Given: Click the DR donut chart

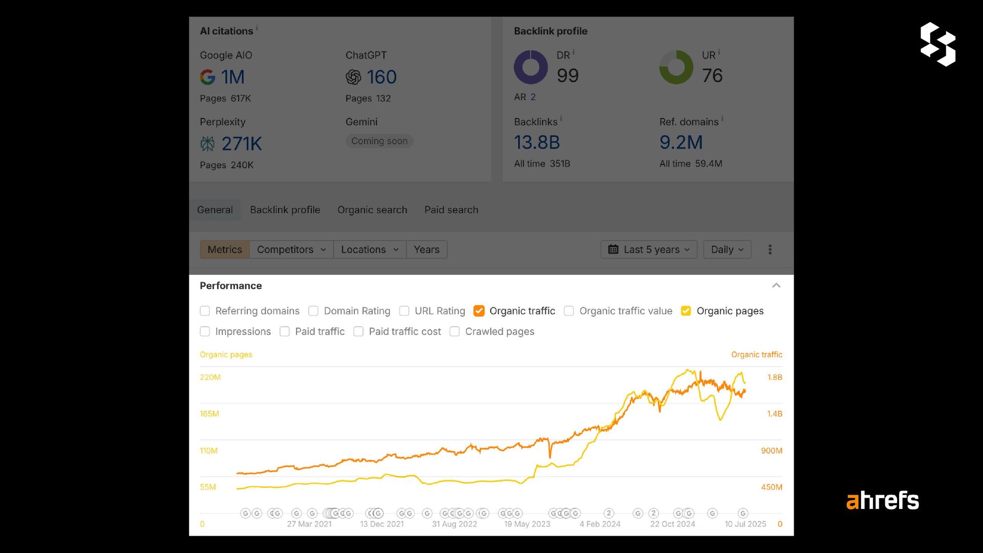Looking at the screenshot, I should click(x=531, y=67).
